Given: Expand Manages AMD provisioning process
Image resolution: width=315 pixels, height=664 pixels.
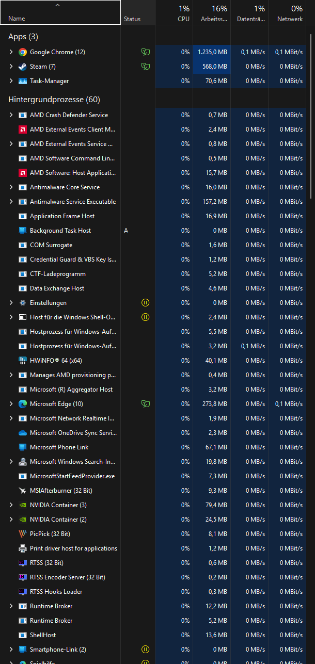Looking at the screenshot, I should pyautogui.click(x=11, y=375).
